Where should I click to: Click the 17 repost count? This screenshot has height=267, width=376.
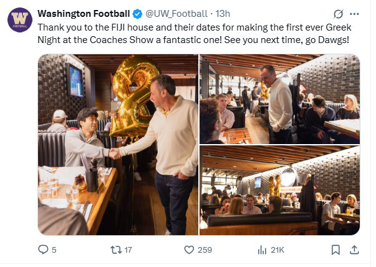coord(128,250)
